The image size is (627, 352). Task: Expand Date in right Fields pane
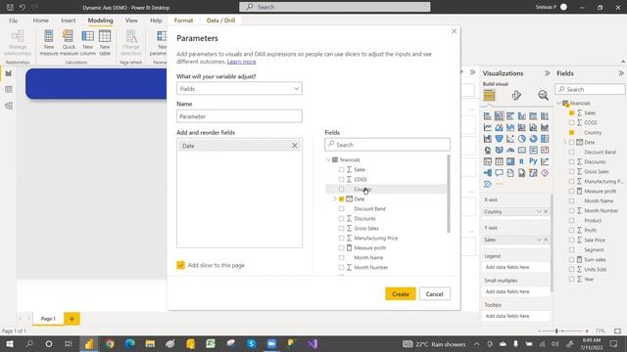coord(565,142)
